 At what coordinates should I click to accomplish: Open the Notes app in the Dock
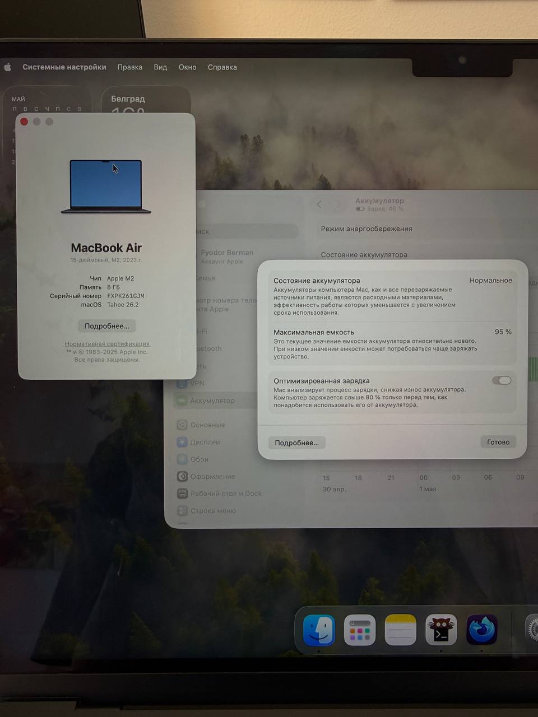pyautogui.click(x=400, y=630)
